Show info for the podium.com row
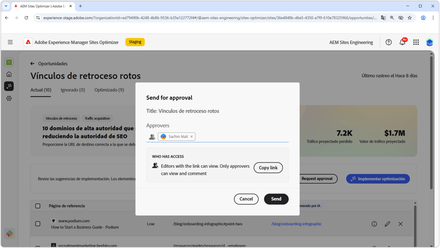 point(374,224)
